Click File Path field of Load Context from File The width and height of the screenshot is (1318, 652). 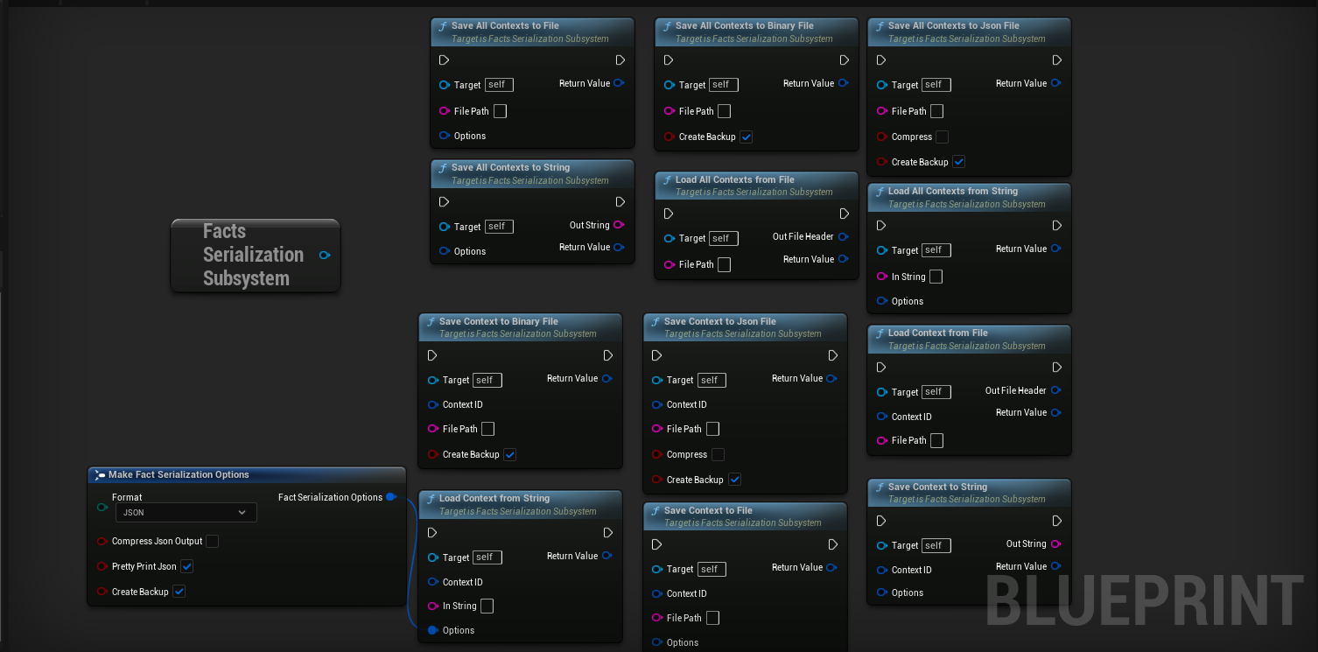936,440
